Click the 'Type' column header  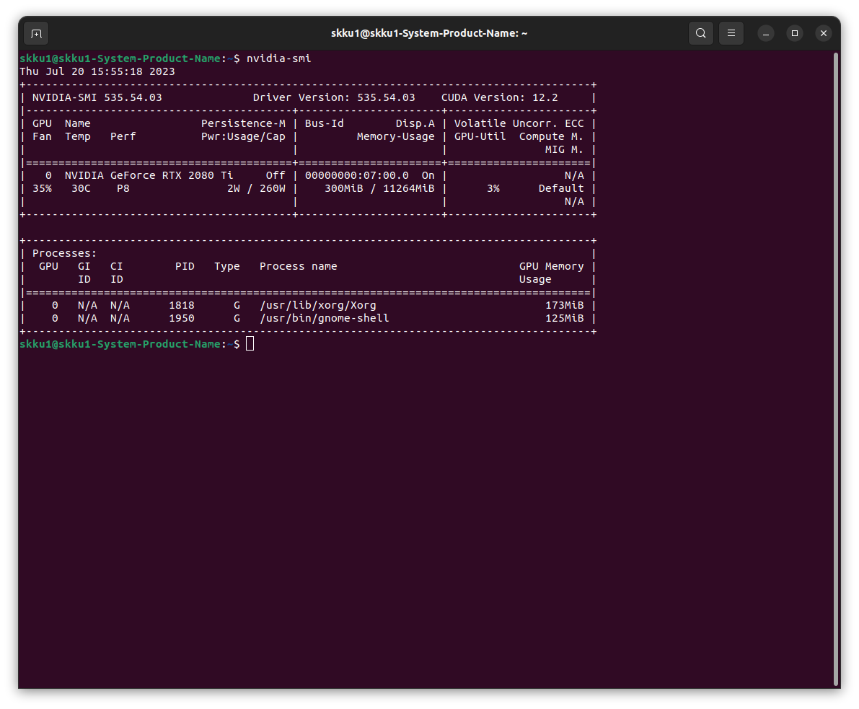tap(226, 266)
